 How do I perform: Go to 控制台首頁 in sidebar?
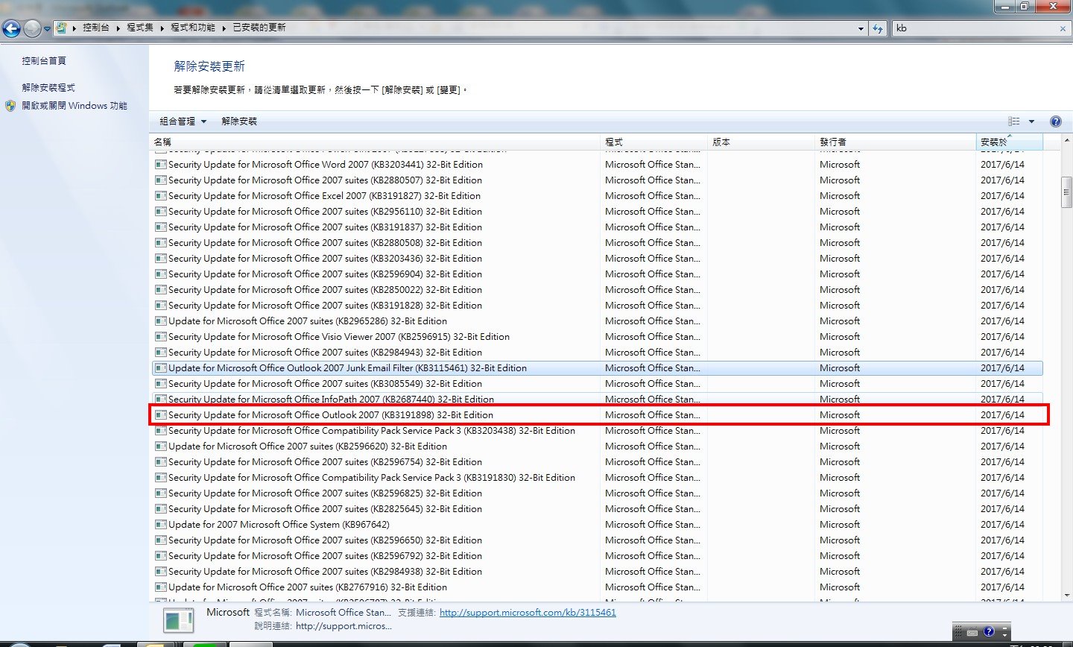(44, 61)
